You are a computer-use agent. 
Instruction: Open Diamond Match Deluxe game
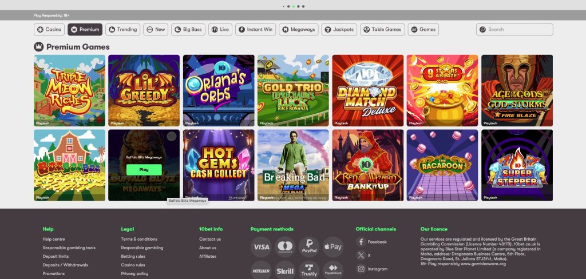368,90
